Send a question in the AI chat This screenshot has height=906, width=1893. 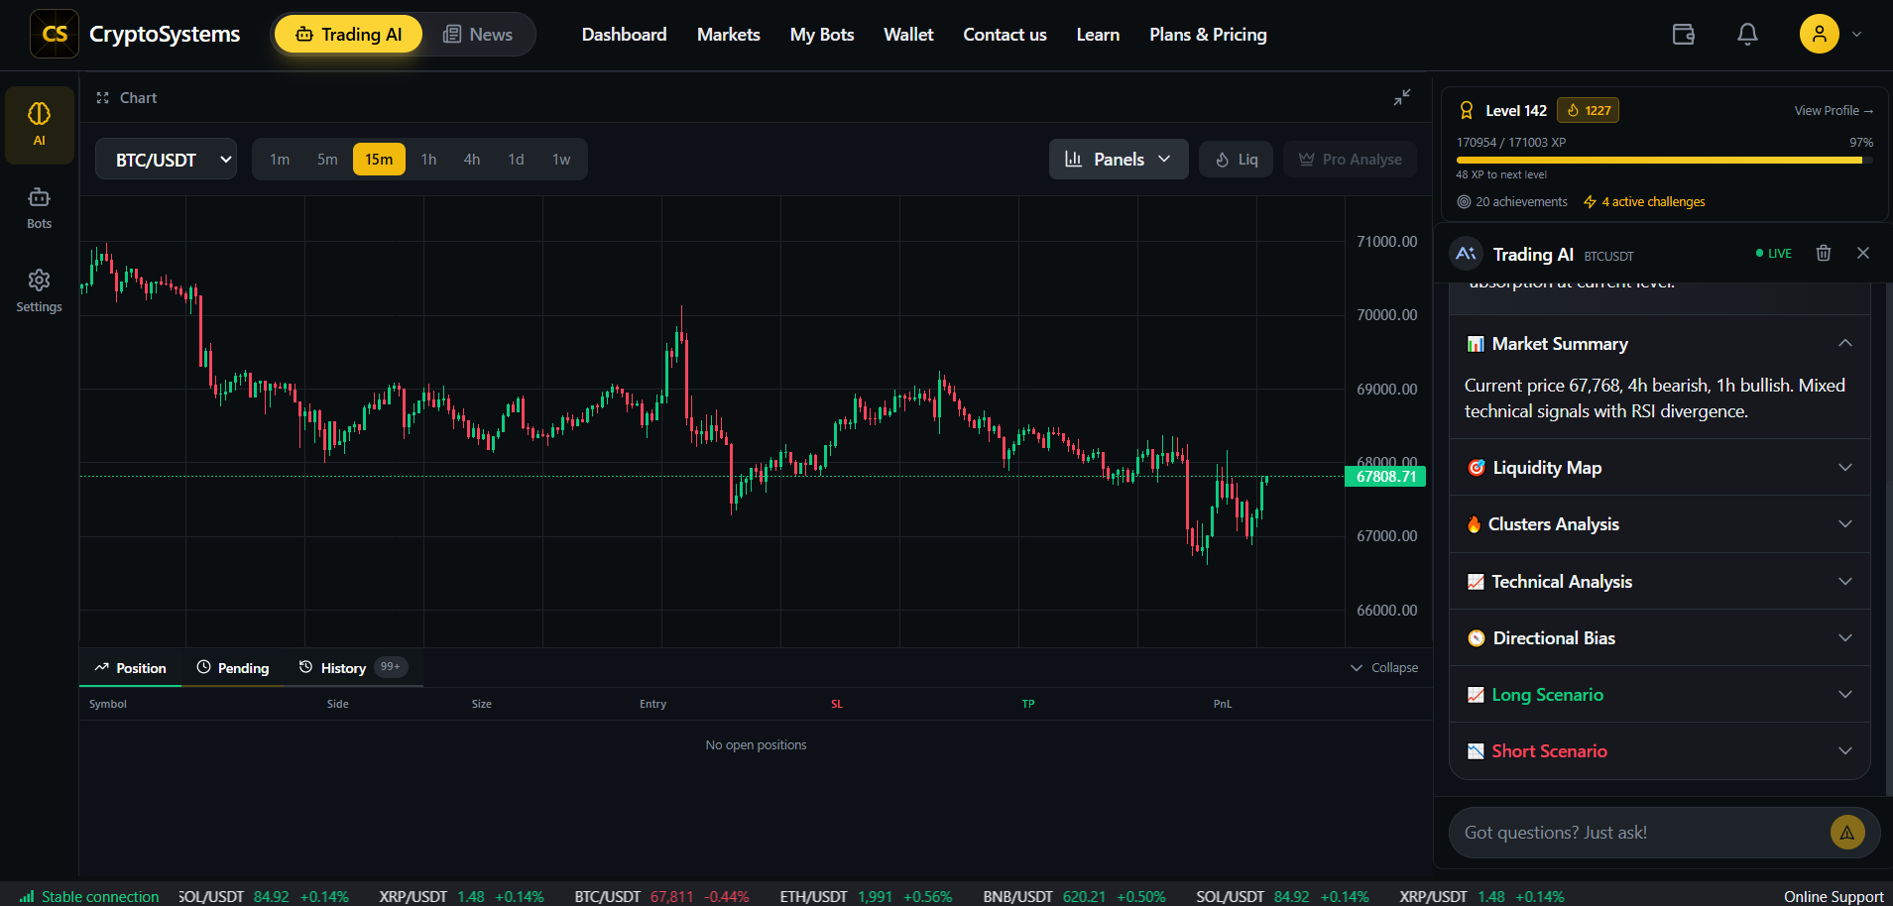1846,833
